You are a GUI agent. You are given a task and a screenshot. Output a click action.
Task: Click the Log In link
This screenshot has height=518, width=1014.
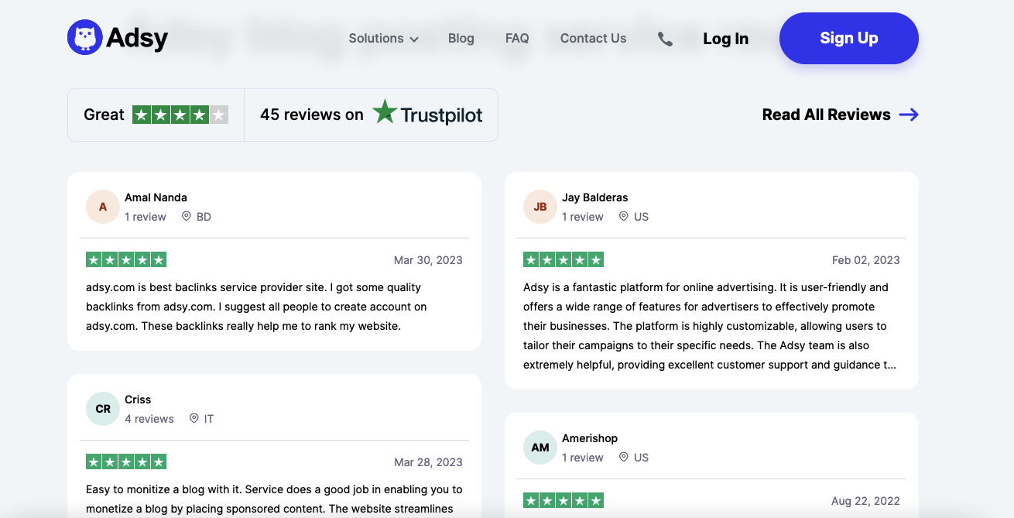[725, 39]
